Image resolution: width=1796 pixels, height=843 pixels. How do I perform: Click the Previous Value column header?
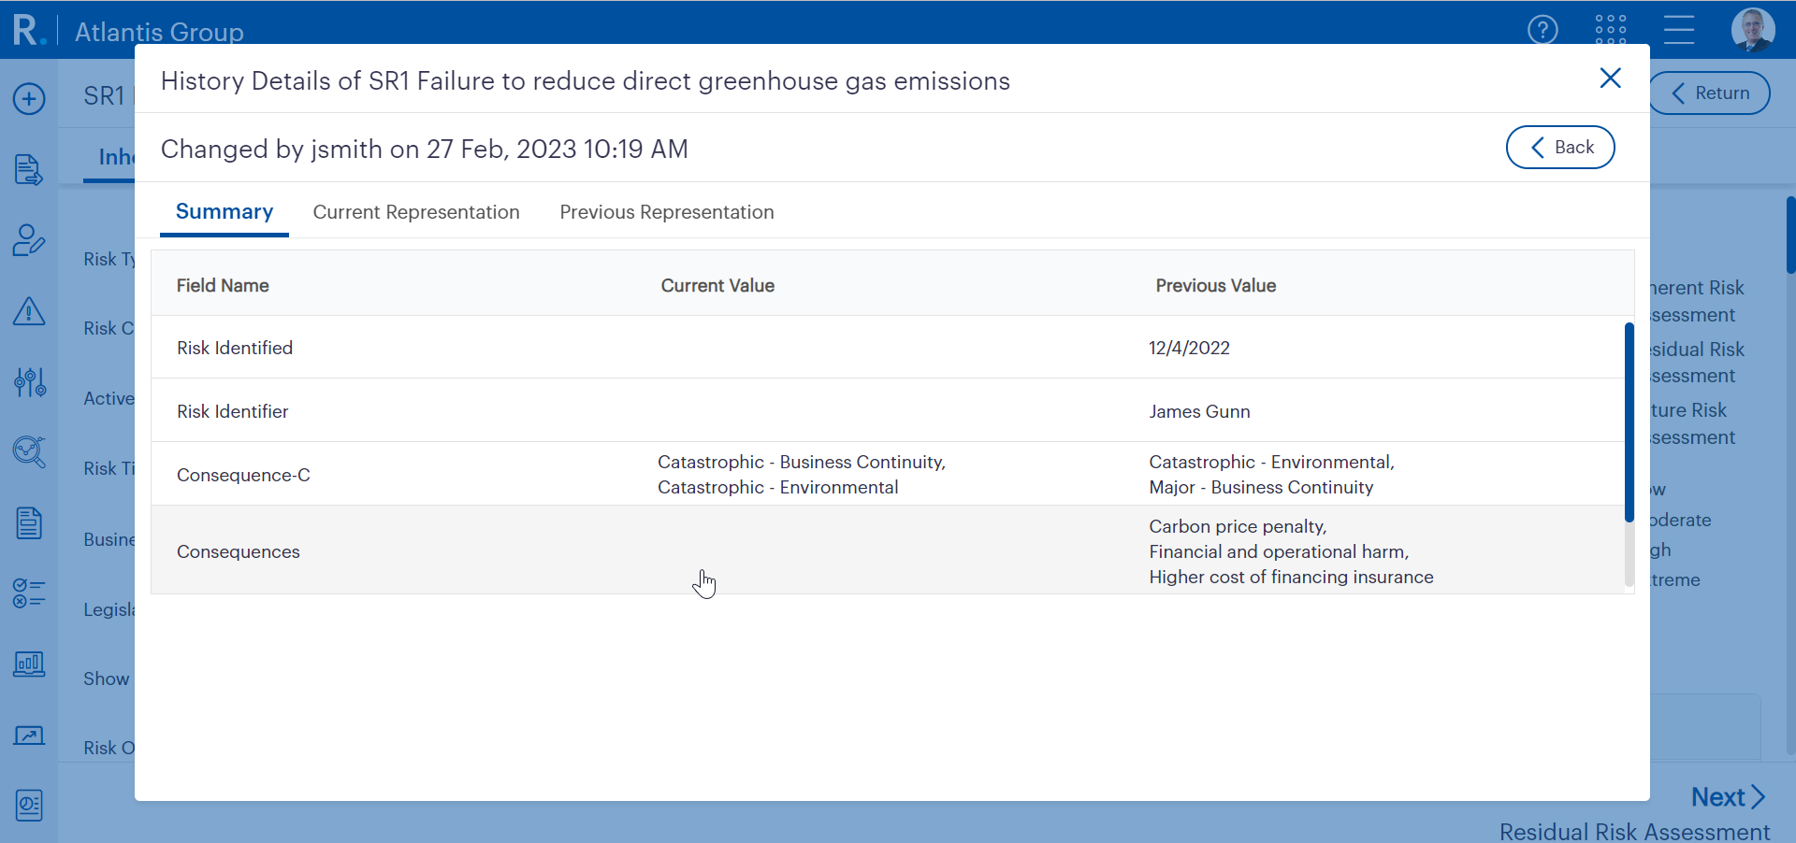tap(1215, 286)
